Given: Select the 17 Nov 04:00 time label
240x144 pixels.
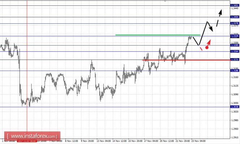Looking at the screenshot, I should click(x=151, y=141).
